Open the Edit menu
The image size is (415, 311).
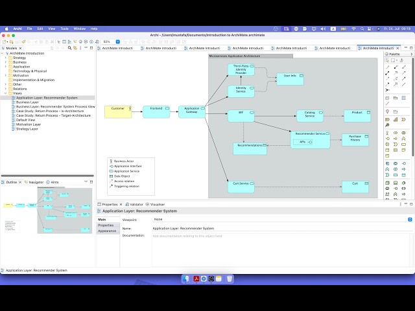(40, 29)
